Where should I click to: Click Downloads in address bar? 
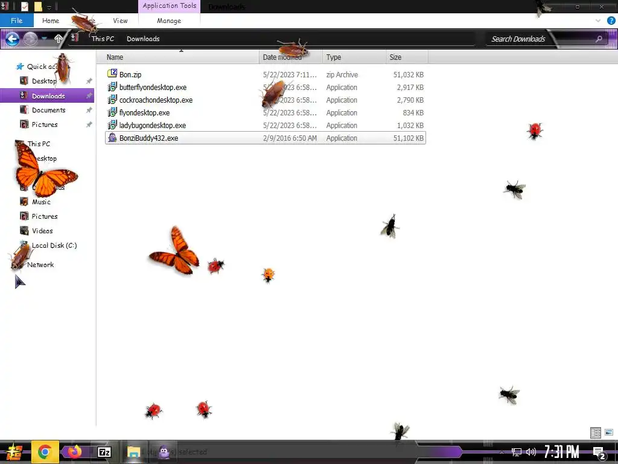pyautogui.click(x=143, y=39)
